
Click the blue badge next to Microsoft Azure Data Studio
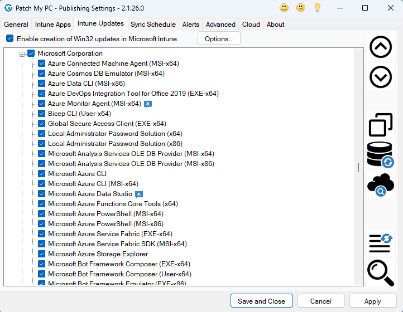point(139,194)
